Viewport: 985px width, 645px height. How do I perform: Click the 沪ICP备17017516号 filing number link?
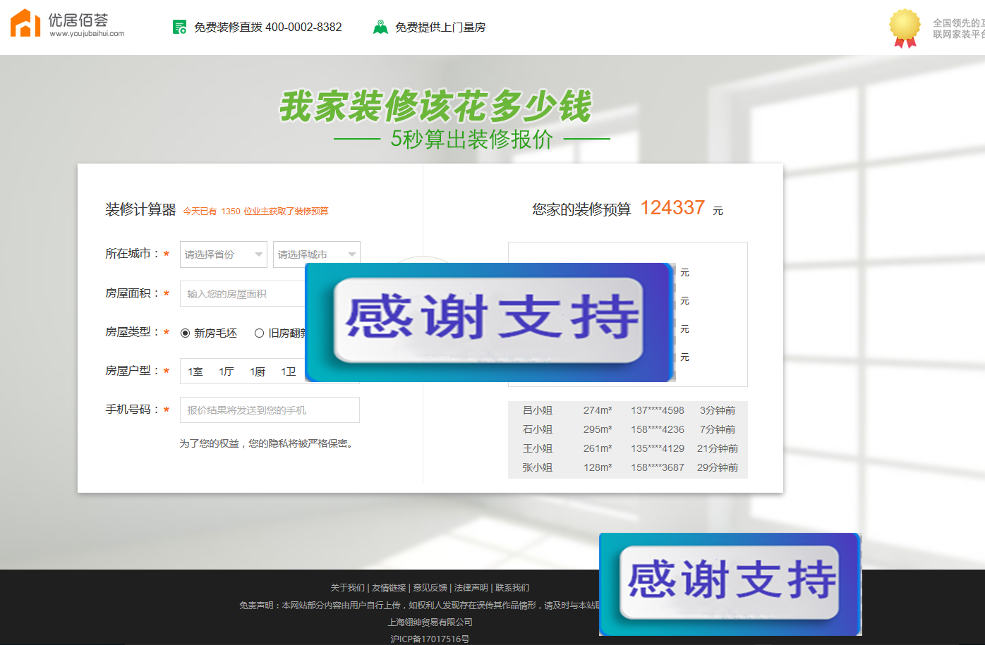(x=430, y=639)
